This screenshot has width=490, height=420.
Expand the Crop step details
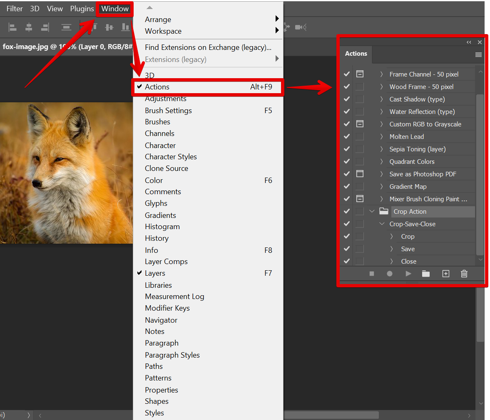coord(391,236)
